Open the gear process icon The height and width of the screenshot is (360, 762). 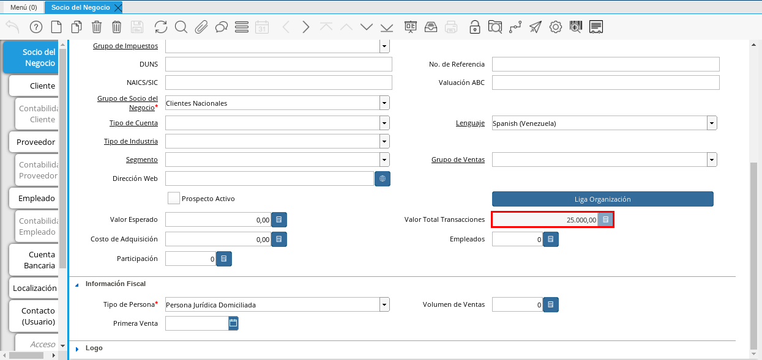coord(556,27)
